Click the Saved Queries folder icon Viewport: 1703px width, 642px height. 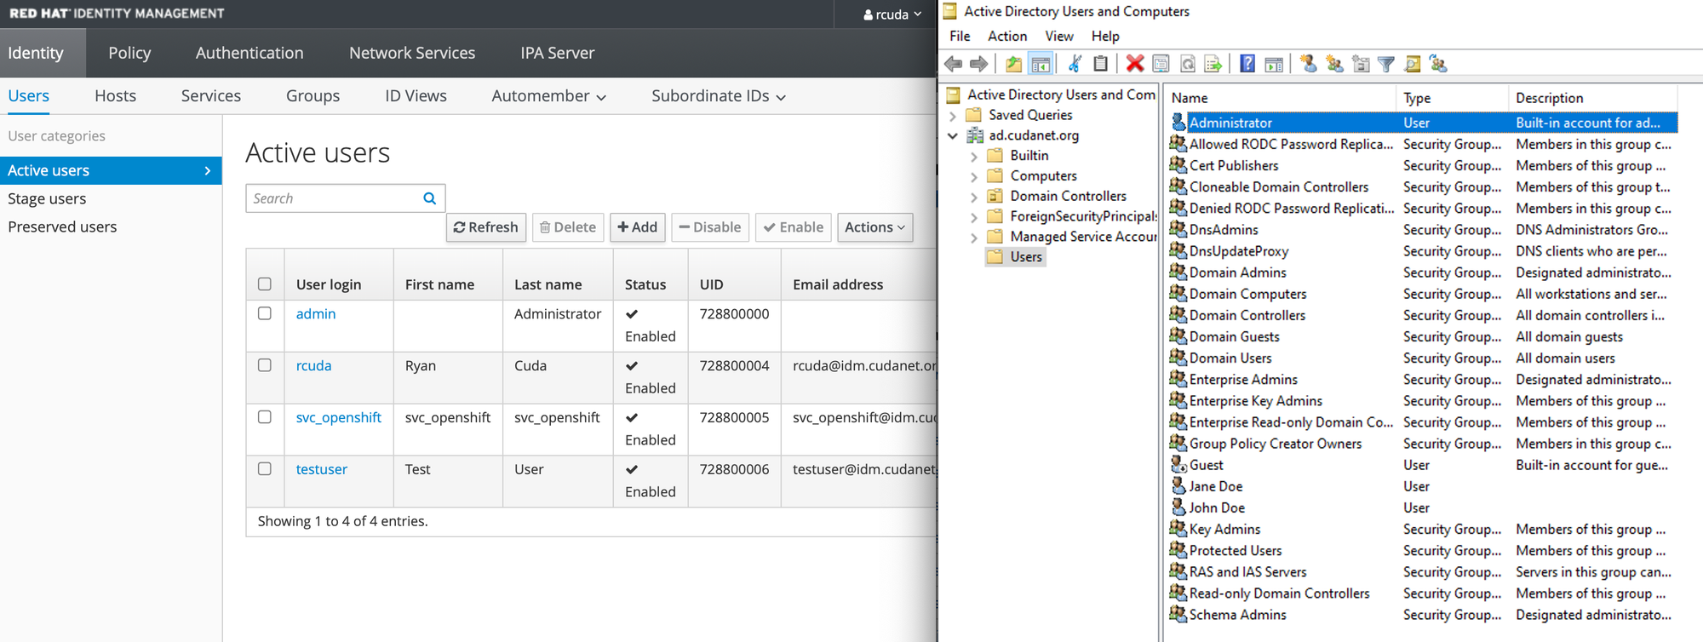tap(974, 115)
